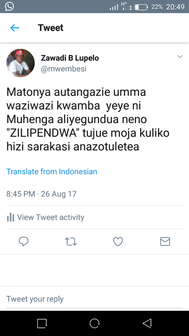Open the reply speech bubble icon
Viewport: 189px width, 336px height.
click(24, 241)
